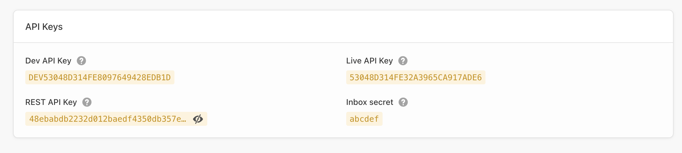
Task: Click the API Keys panel heading
Action: (x=44, y=27)
